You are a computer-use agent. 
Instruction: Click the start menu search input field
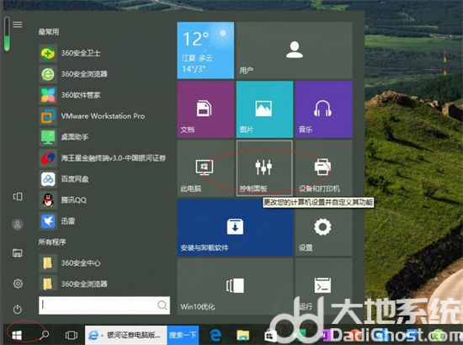pyautogui.click(x=104, y=305)
